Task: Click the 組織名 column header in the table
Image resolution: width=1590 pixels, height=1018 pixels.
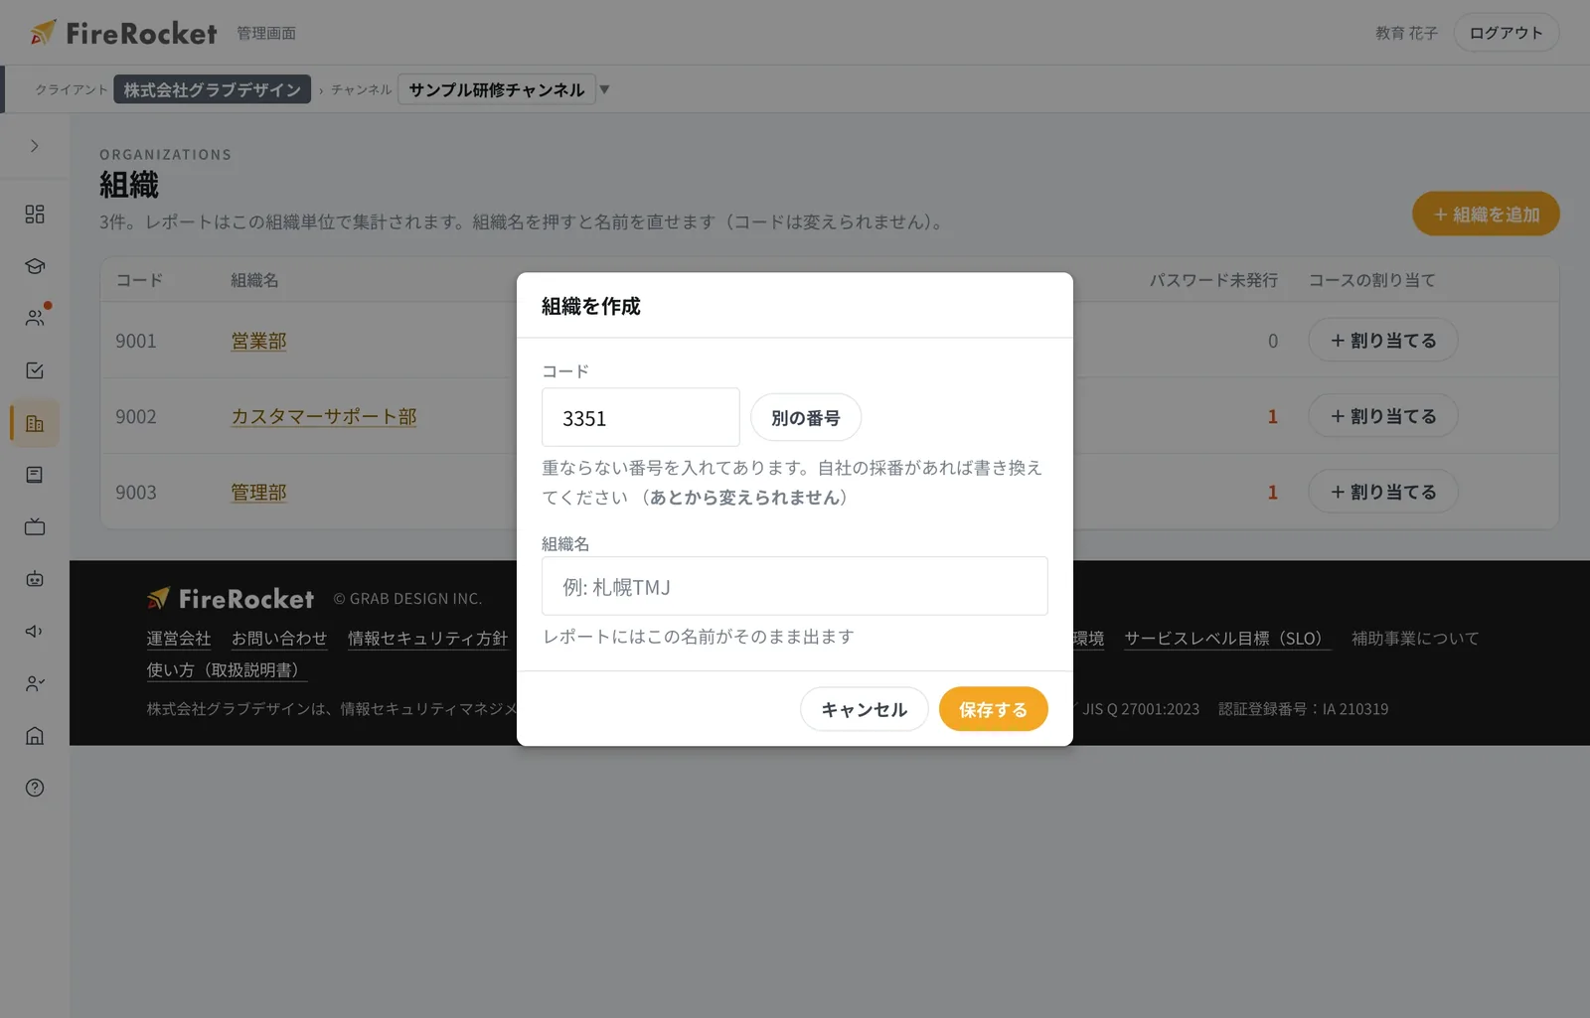Action: click(x=254, y=280)
